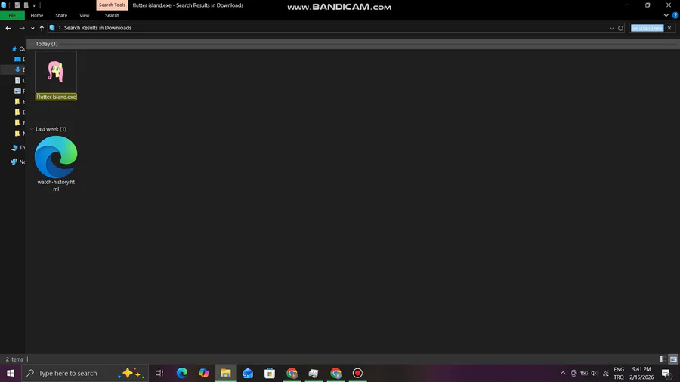Open Customize Quick Access Toolbar dropdown
The image size is (680, 382).
point(34,5)
